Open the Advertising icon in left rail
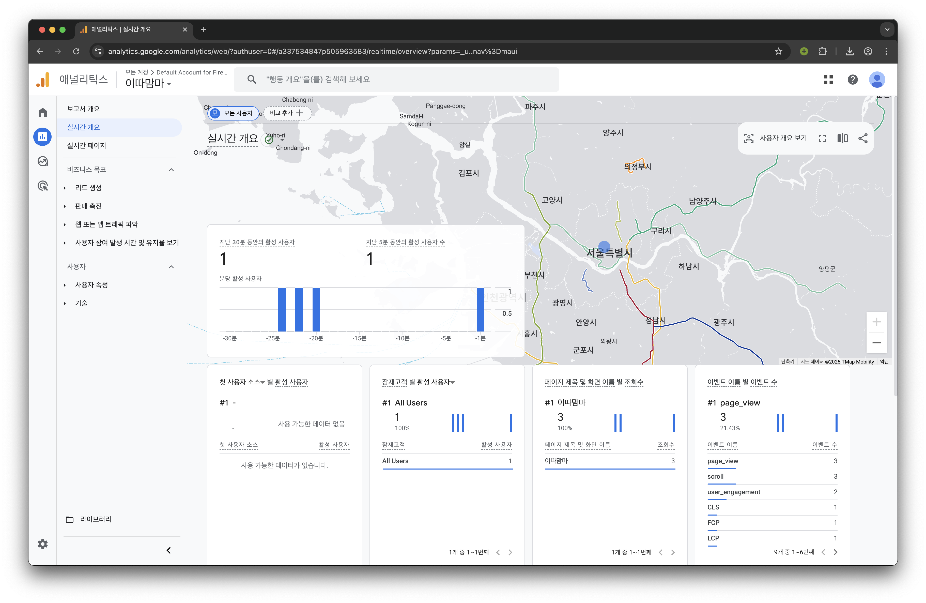 43,186
